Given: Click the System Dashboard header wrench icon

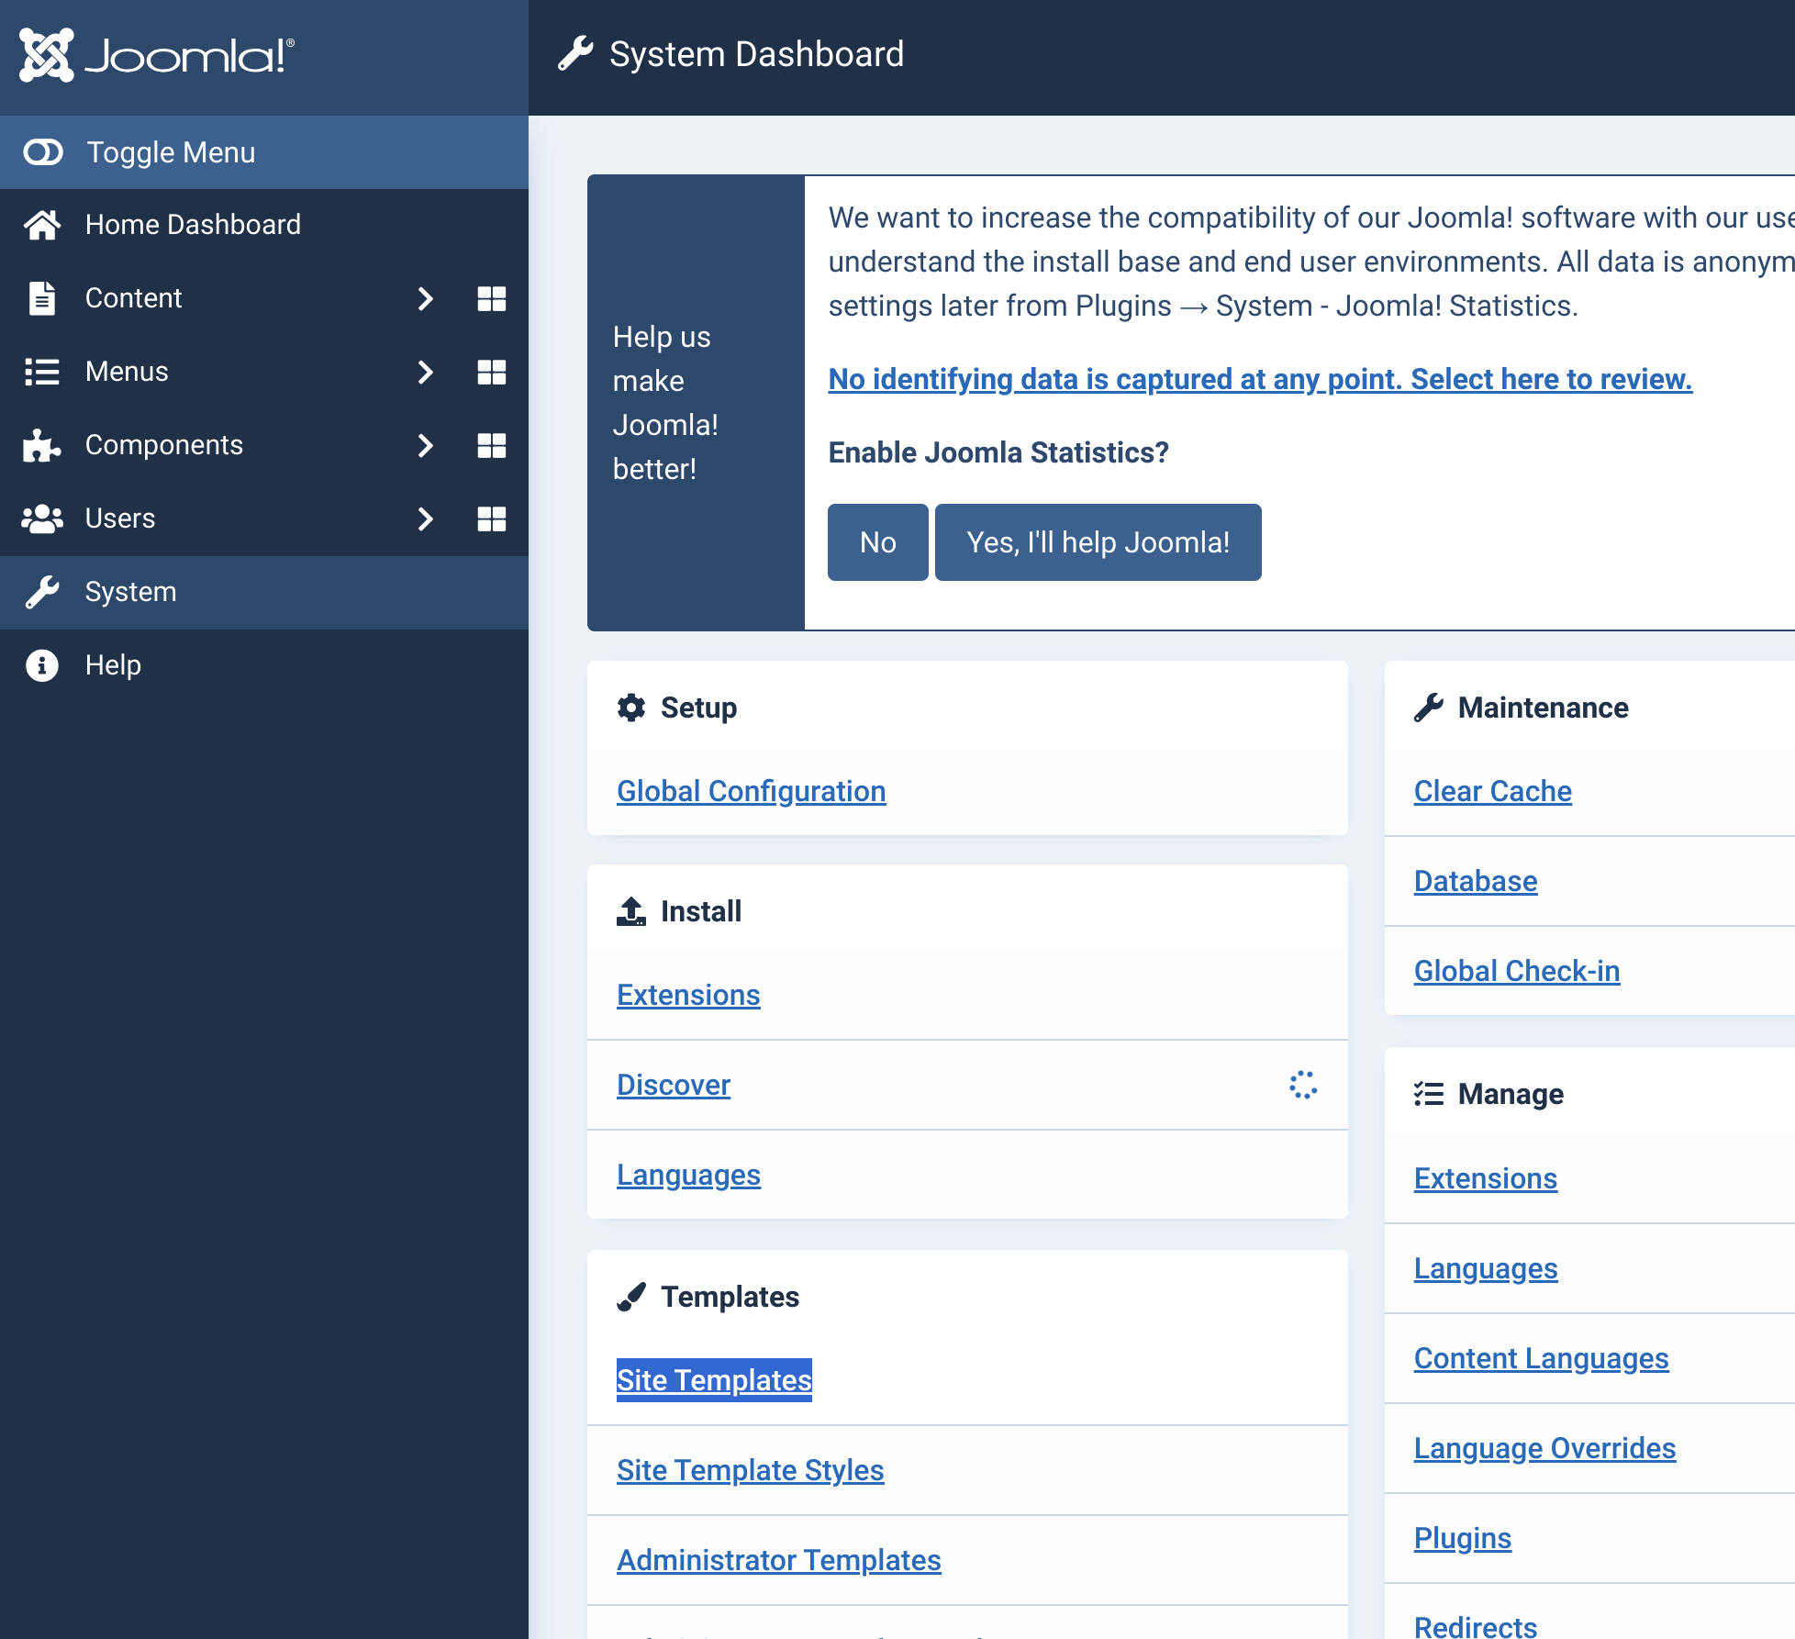Looking at the screenshot, I should pyautogui.click(x=575, y=54).
